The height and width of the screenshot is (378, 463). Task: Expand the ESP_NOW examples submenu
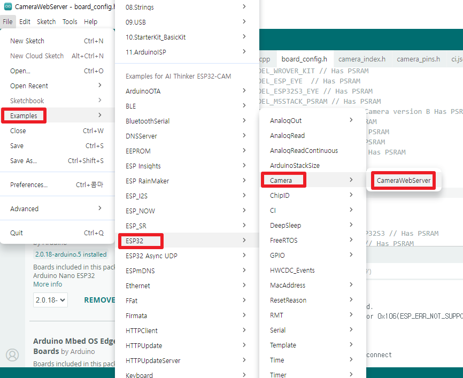coord(187,211)
